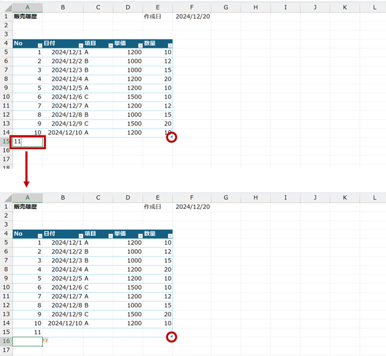This screenshot has height=356, width=386.
Task: Open the 単価 filter dropdown in the lower table
Action: 140,236
